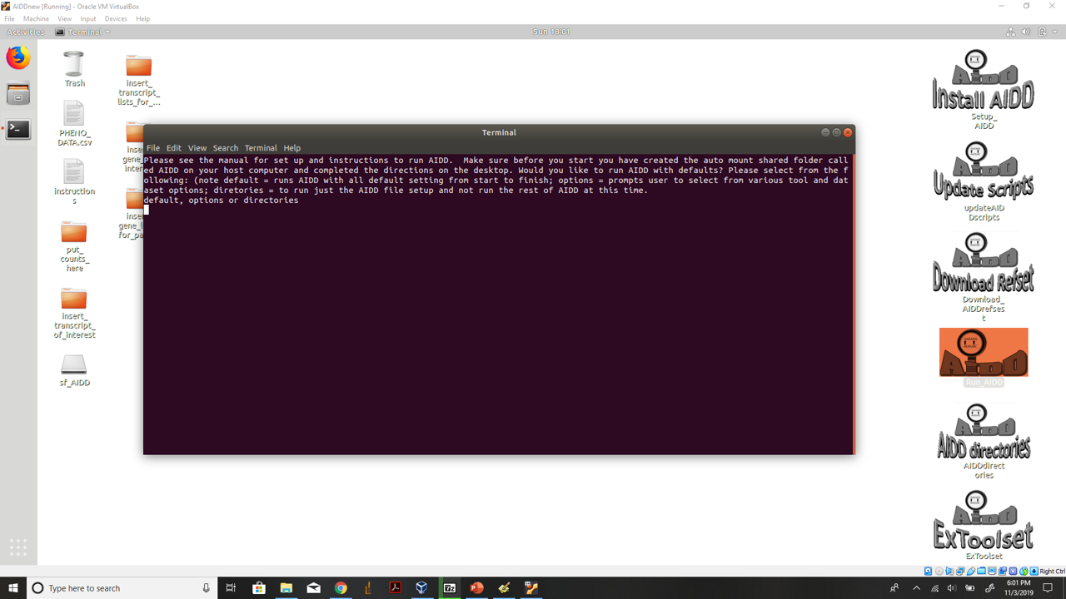1066x599 pixels.
Task: Open the VirtualBox taskbar icon
Action: (x=422, y=587)
